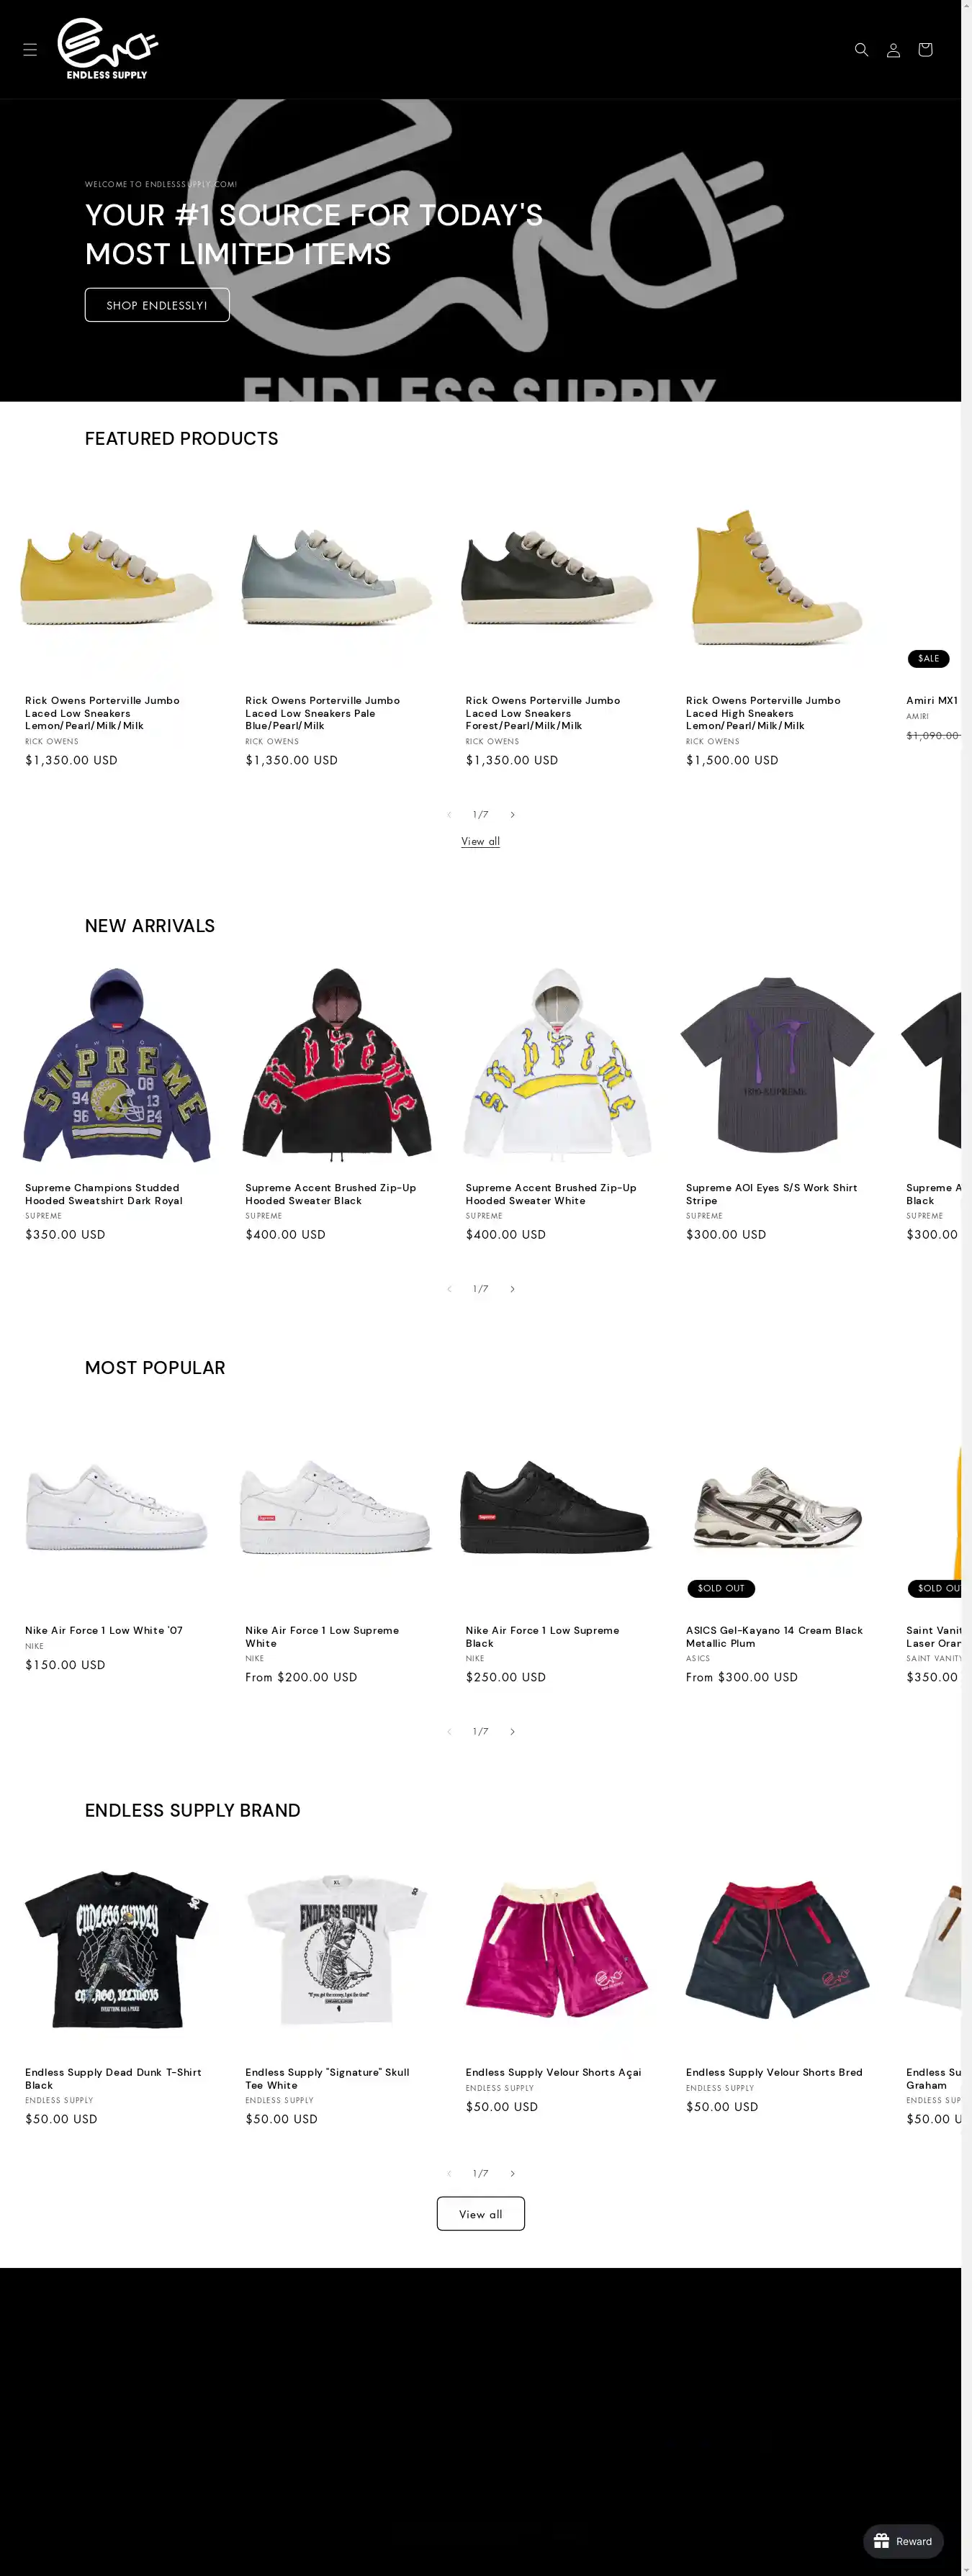Open the Reward gift widget
972x2576 pixels.
pyautogui.click(x=903, y=2541)
